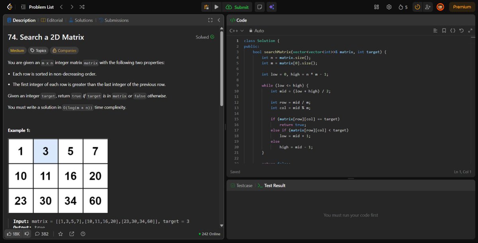Click the Code panel header tab
This screenshot has height=243, width=478.
[239, 20]
